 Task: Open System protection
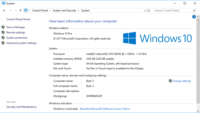pyautogui.click(x=17, y=38)
